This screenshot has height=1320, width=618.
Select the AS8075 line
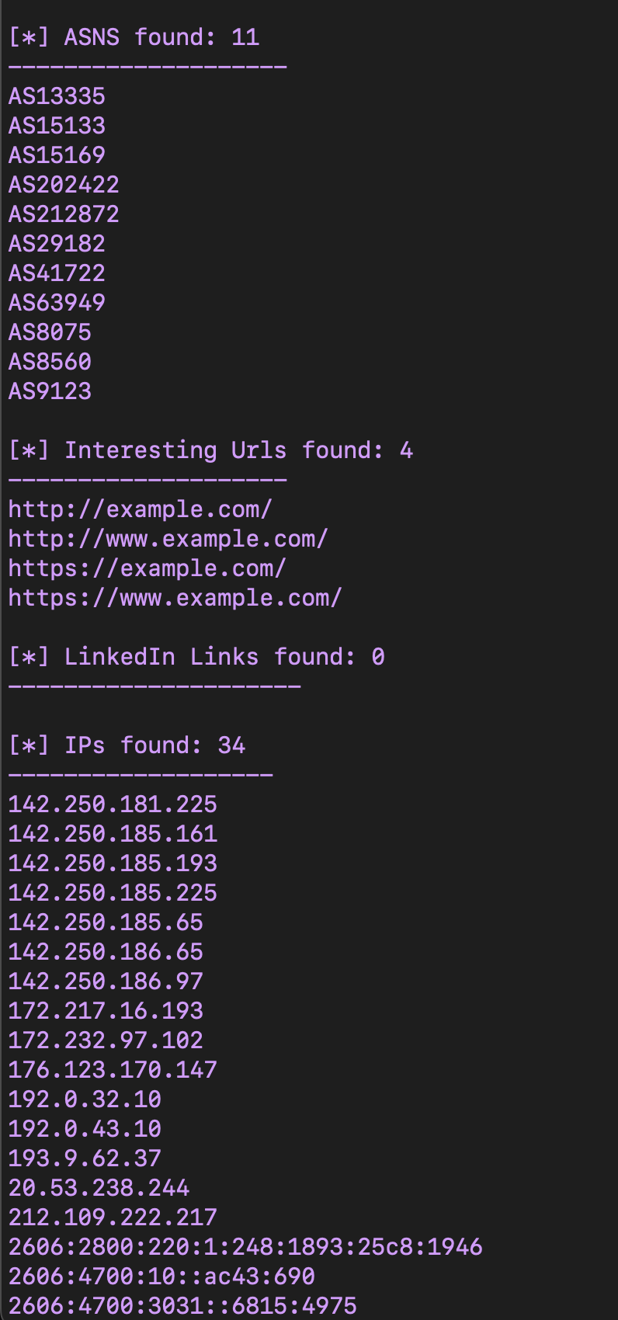[x=50, y=332]
